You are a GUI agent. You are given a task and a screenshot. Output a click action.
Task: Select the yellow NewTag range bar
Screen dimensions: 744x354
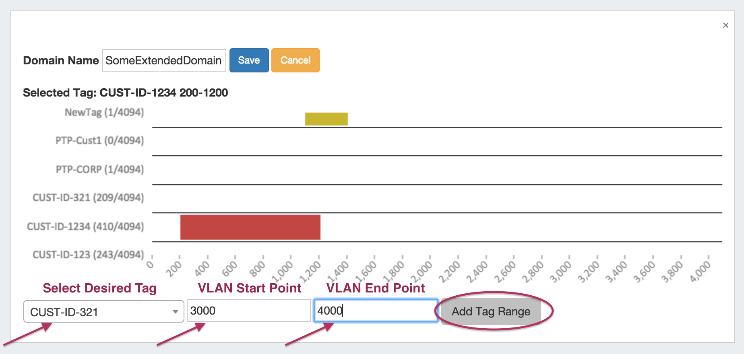[326, 119]
